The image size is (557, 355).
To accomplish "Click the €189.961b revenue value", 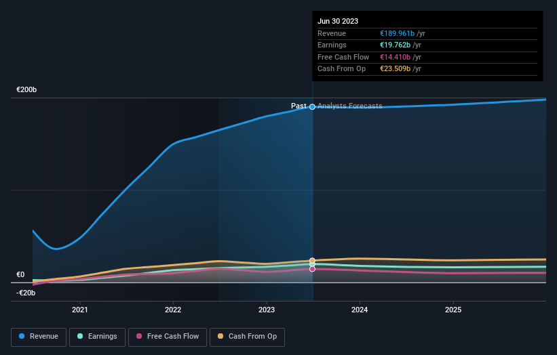I will pyautogui.click(x=397, y=33).
